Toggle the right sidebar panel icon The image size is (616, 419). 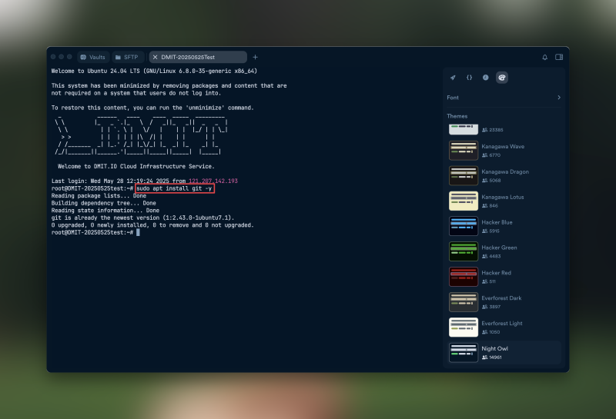pyautogui.click(x=559, y=57)
